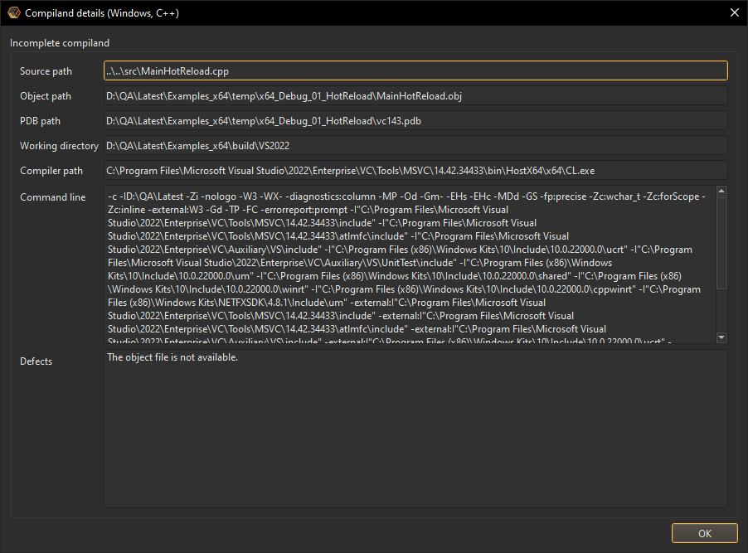Click the Command line label

click(x=53, y=197)
